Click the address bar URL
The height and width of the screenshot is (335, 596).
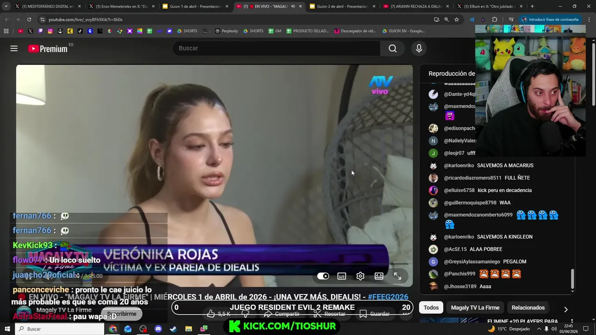click(85, 20)
